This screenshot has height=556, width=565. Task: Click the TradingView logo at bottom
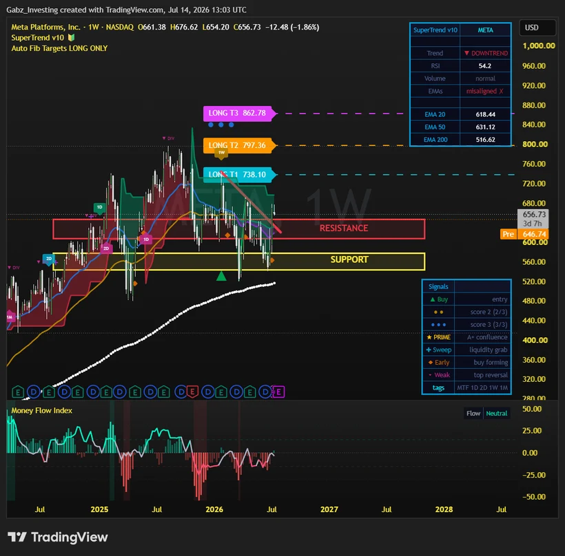point(58,537)
